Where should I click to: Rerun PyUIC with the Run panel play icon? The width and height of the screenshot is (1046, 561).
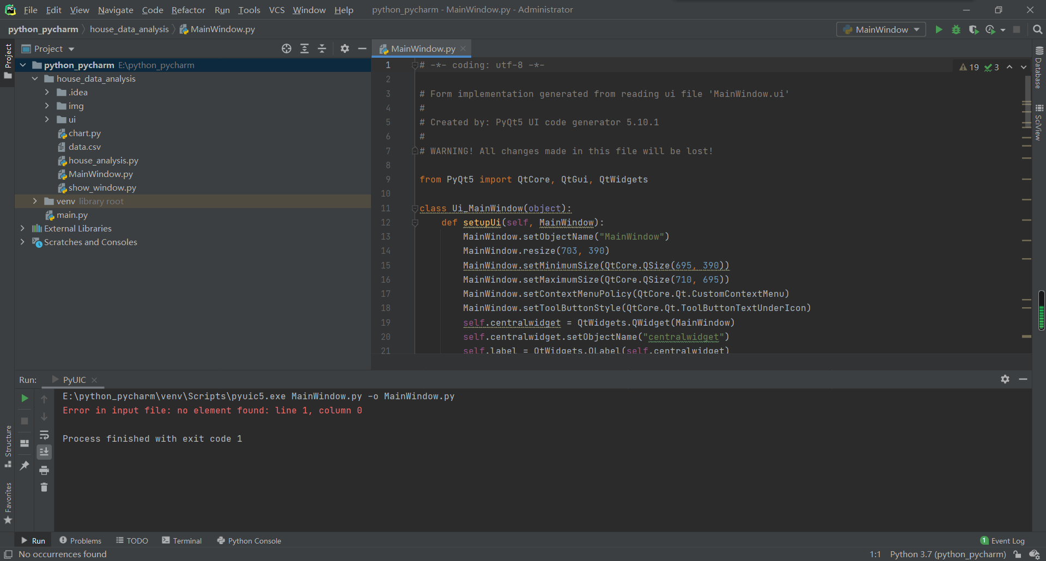click(25, 398)
